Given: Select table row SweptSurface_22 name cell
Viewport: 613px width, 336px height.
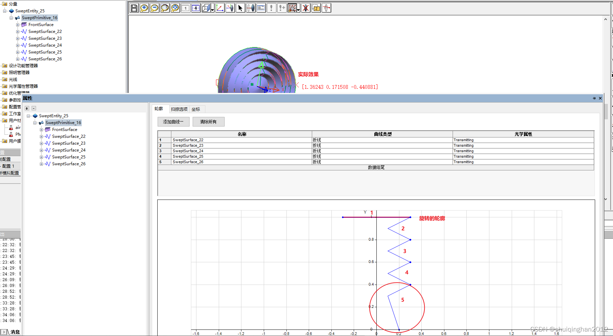Looking at the screenshot, I should point(241,140).
